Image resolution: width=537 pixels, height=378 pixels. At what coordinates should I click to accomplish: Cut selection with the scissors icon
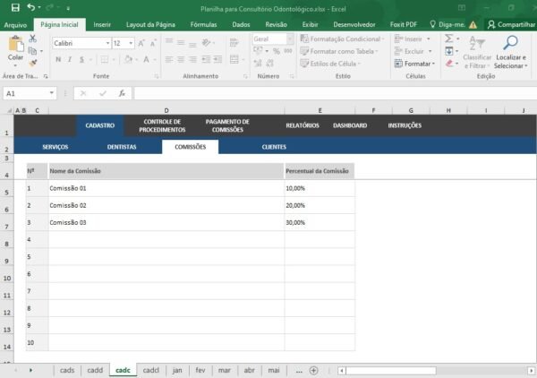tap(32, 39)
